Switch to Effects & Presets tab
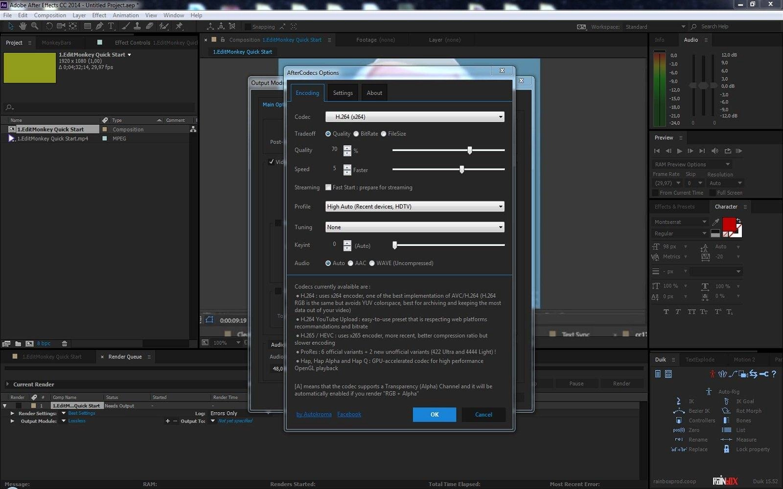Image resolution: width=783 pixels, height=489 pixels. click(x=674, y=207)
